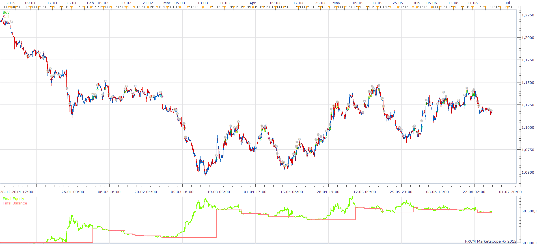Click the Jul month label on top axis
The image size is (537, 244).
(x=508, y=3)
